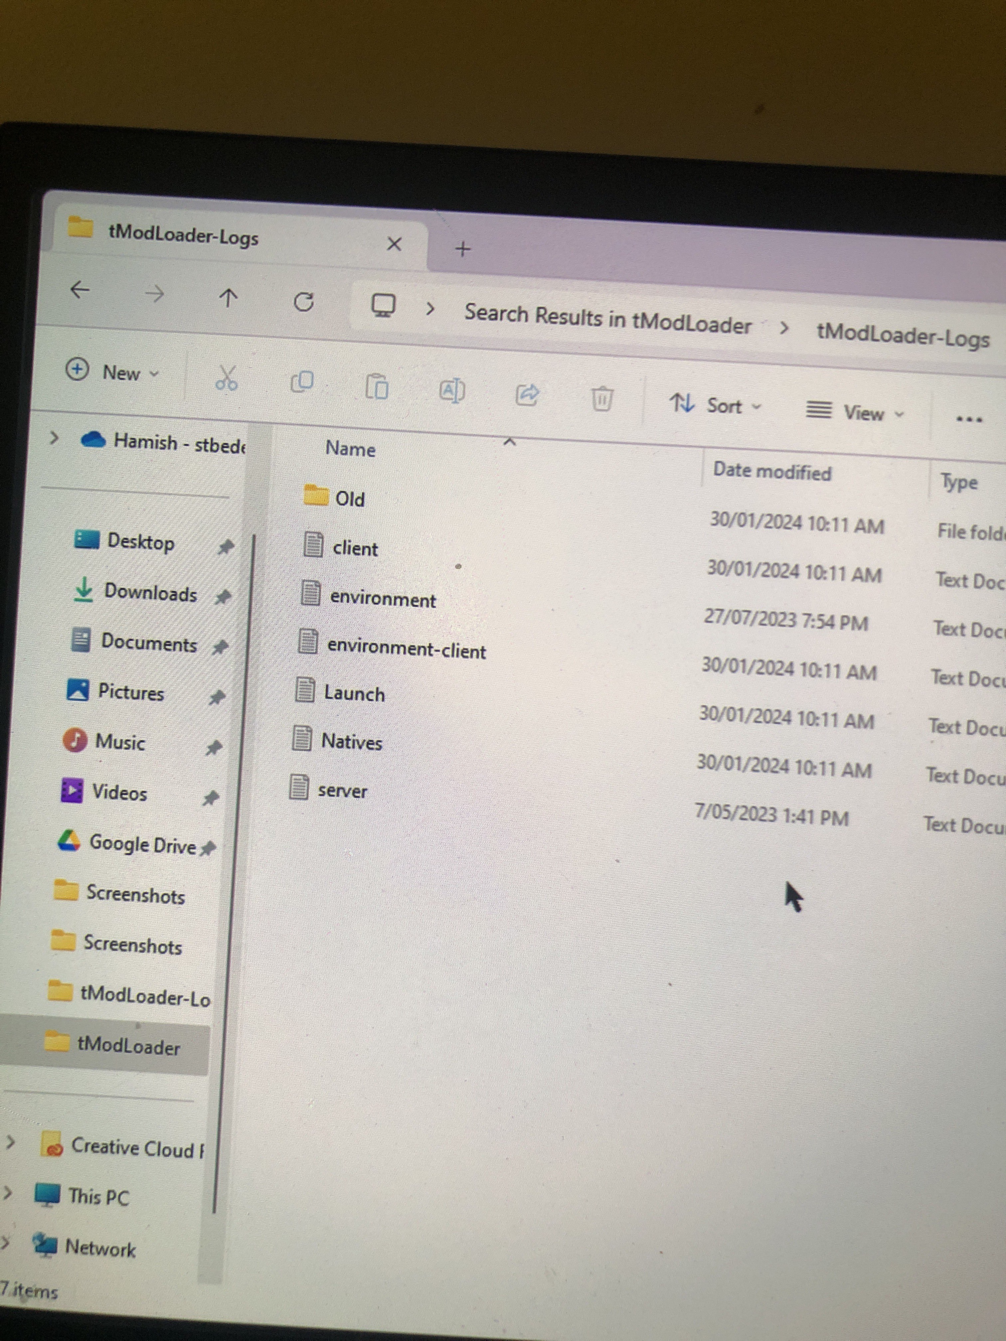This screenshot has height=1341, width=1006.
Task: Click the Delete trash icon
Action: (601, 399)
